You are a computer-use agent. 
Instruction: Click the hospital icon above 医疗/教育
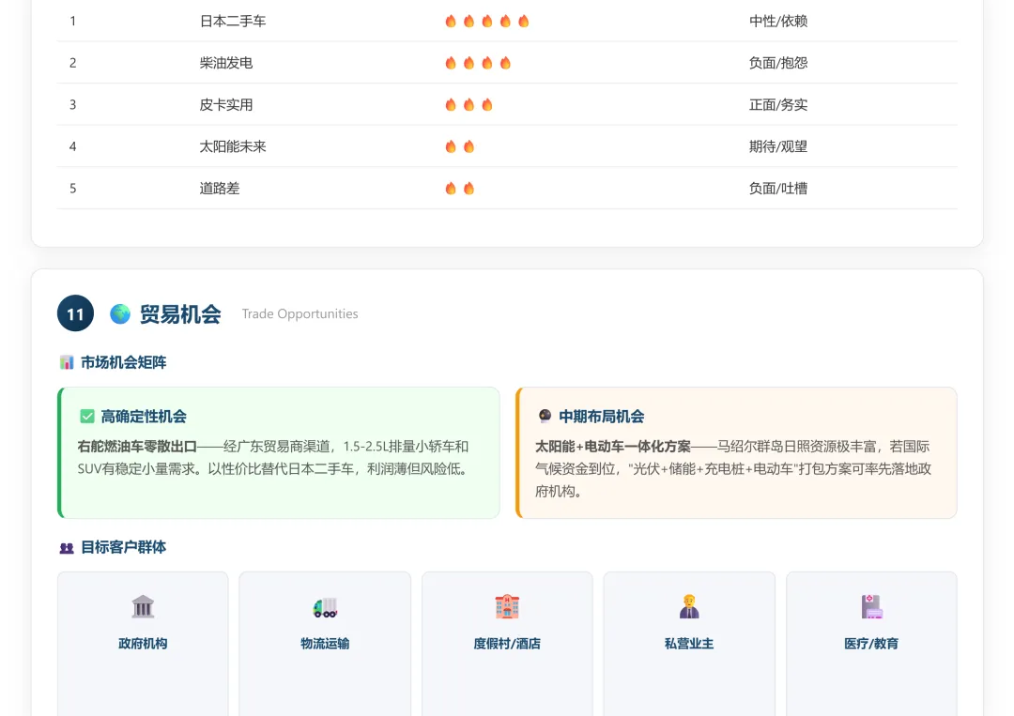pyautogui.click(x=871, y=607)
